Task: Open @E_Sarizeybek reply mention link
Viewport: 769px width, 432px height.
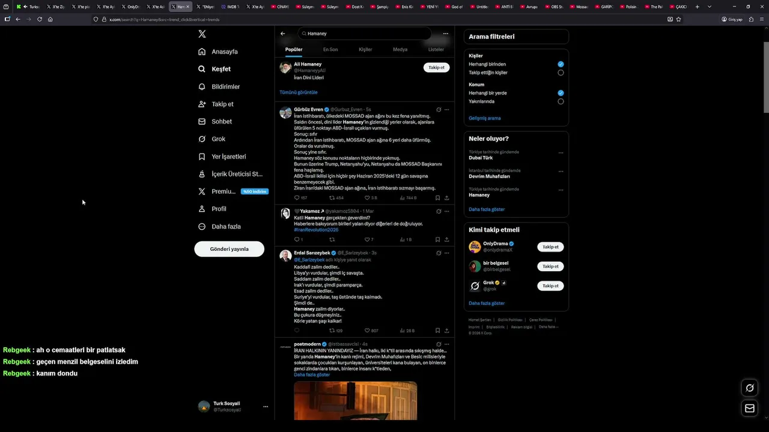Action: 309,260
